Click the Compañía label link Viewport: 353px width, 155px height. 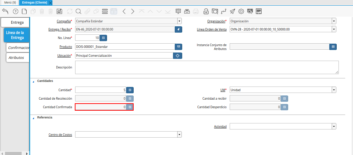pos(63,21)
